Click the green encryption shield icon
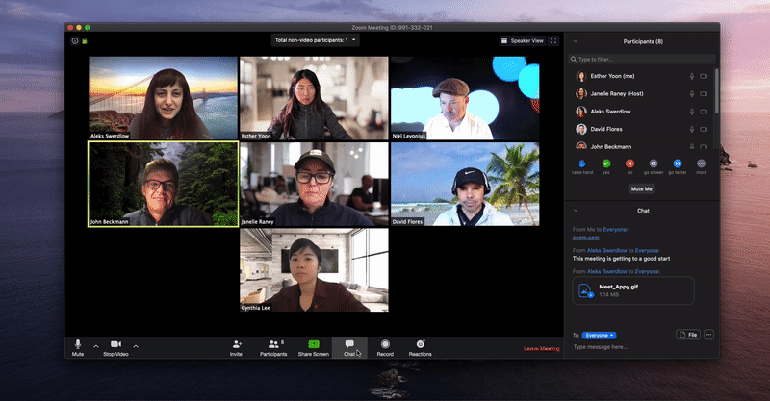This screenshot has width=770, height=401. click(x=85, y=41)
